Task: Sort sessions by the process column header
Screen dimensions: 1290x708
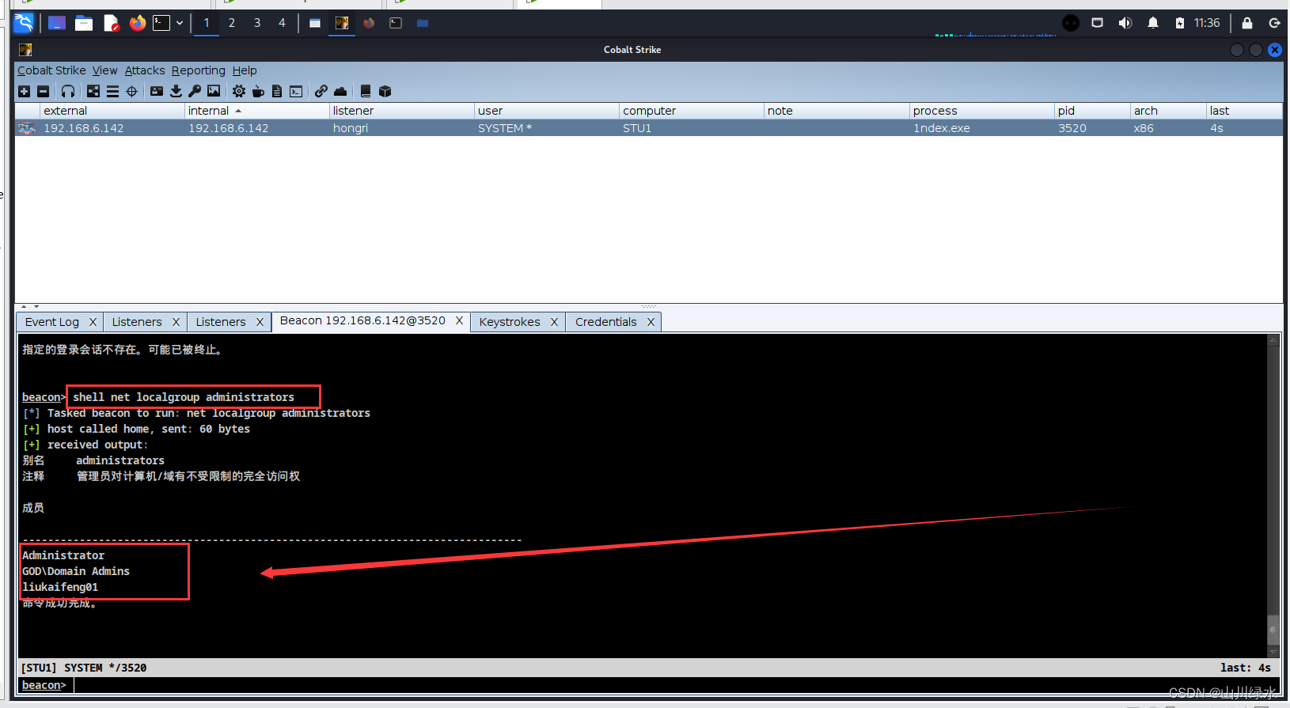Action: click(x=982, y=111)
